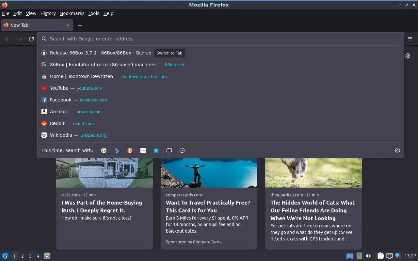This screenshot has width=418, height=261.
Task: Search history using the clock icon
Action: coord(182,150)
